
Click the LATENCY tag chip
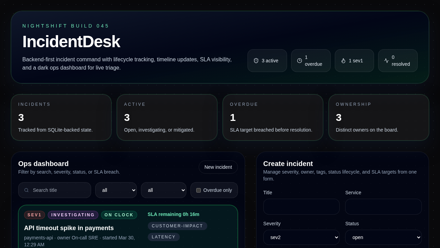pos(164,237)
